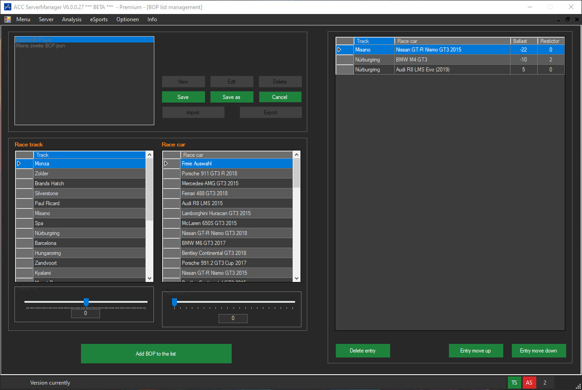
Task: Click the app icon beside Menu
Action: tap(8, 19)
